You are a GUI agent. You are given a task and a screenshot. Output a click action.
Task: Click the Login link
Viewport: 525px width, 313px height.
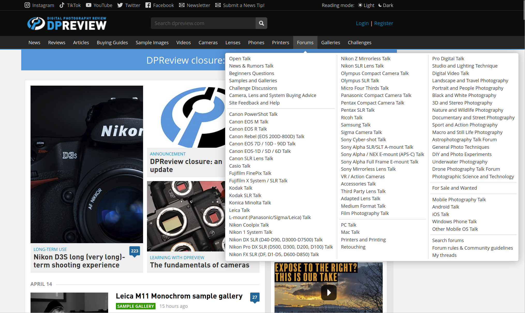click(x=362, y=23)
